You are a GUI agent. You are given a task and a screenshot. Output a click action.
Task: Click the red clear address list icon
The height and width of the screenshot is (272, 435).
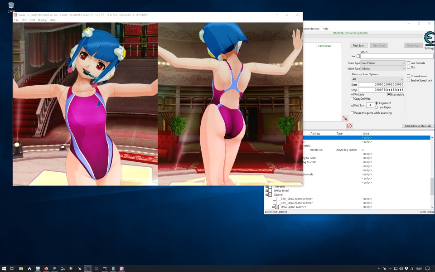point(349,126)
